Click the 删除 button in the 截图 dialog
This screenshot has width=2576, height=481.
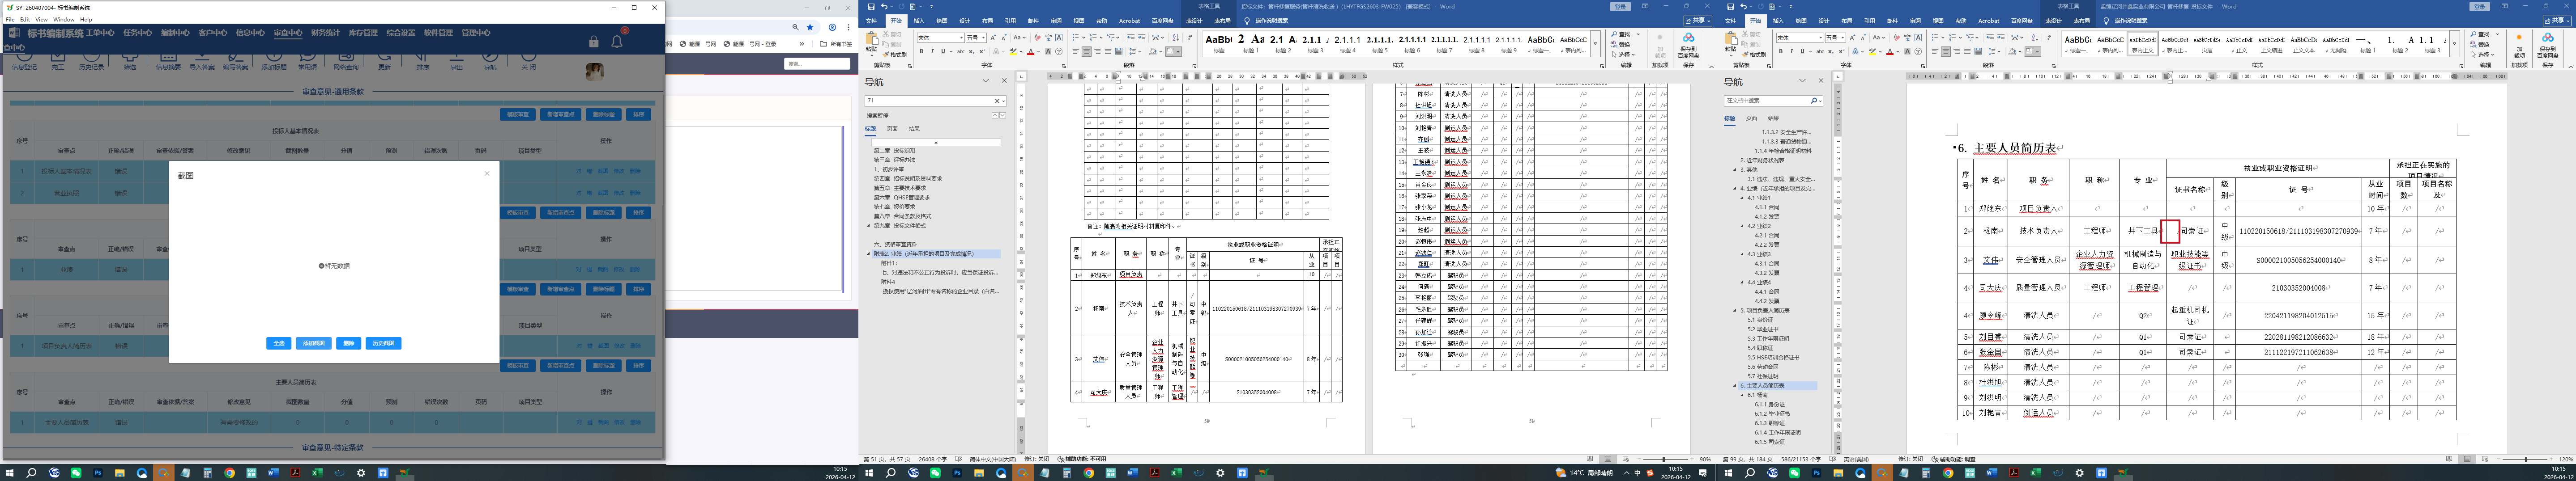(x=348, y=343)
